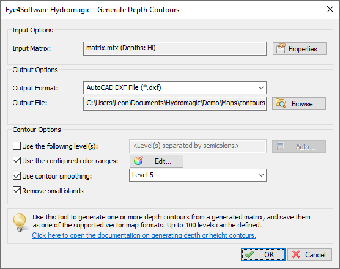Click the clipboard icon on Properties button
The width and height of the screenshot is (340, 269).
281,48
